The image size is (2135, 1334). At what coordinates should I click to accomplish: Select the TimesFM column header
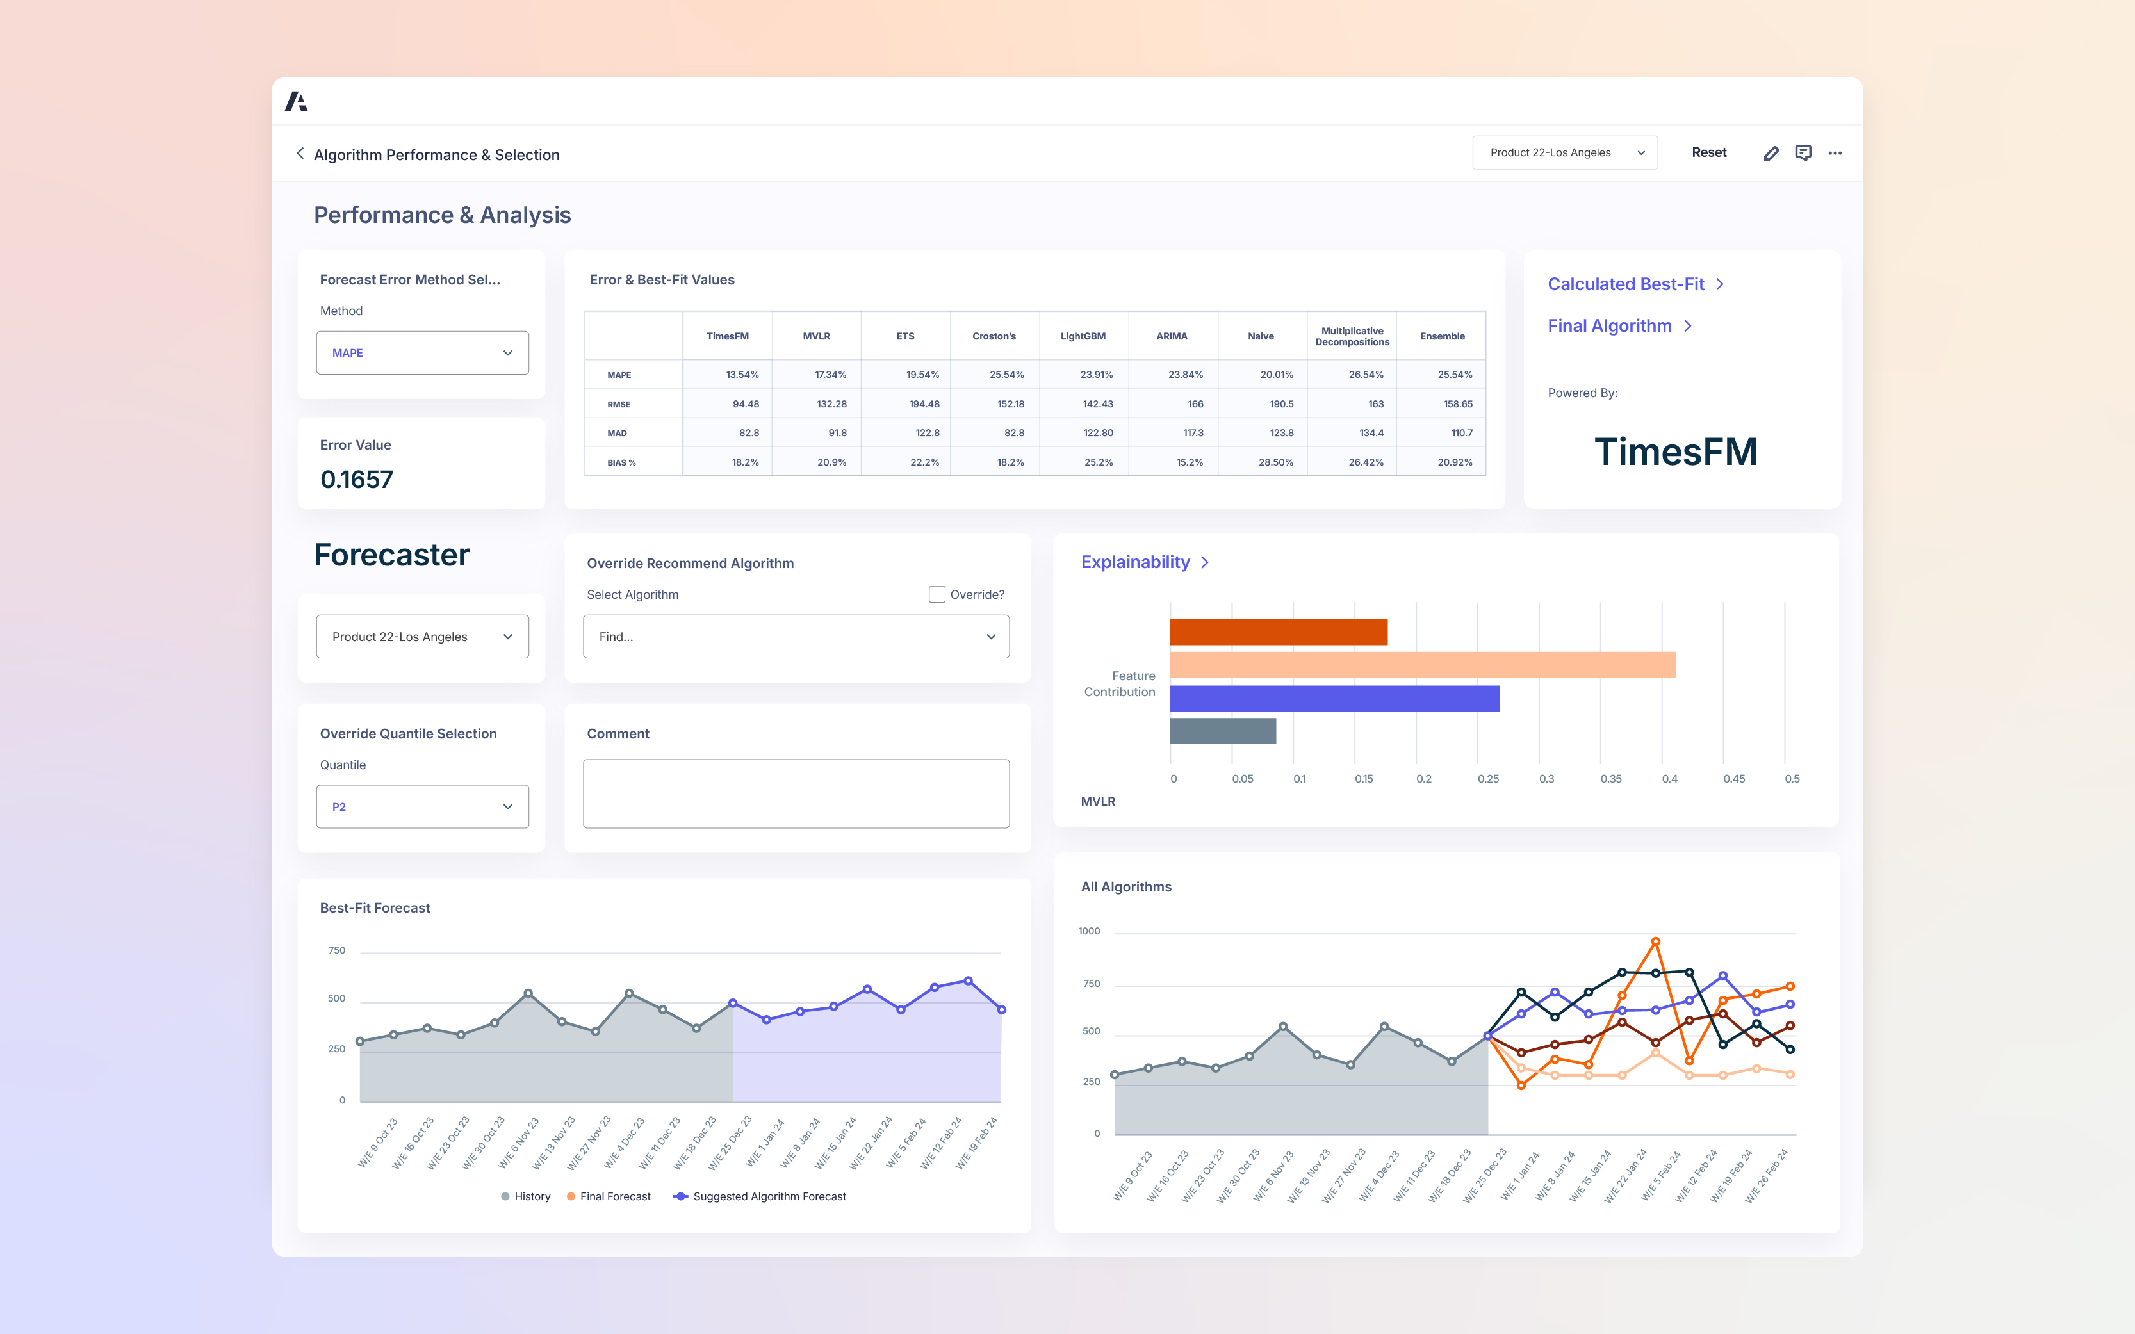point(727,336)
